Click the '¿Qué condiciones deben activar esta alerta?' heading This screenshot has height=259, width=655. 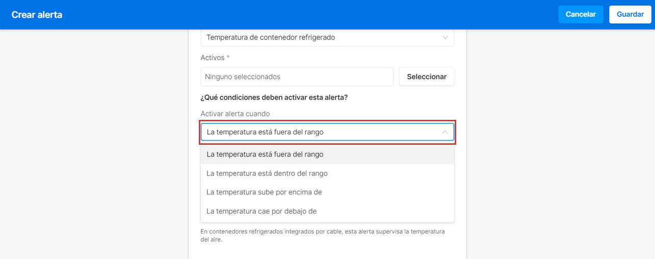(x=274, y=97)
